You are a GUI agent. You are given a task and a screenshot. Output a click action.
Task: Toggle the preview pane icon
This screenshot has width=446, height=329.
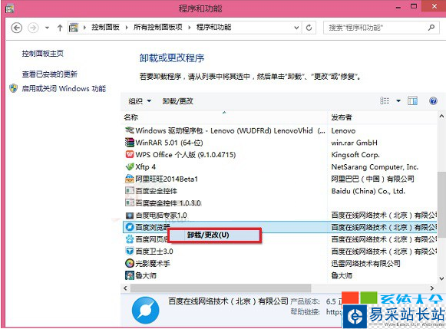click(x=412, y=101)
